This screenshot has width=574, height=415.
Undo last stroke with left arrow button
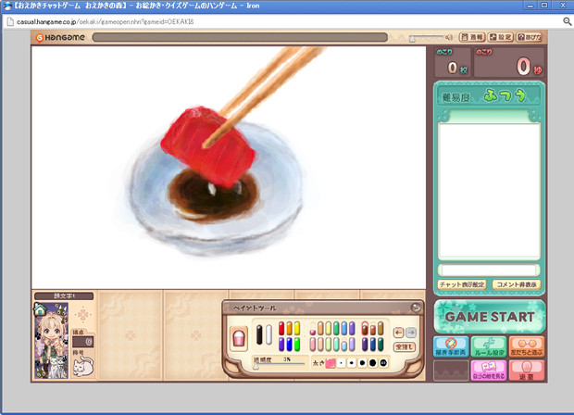point(398,333)
